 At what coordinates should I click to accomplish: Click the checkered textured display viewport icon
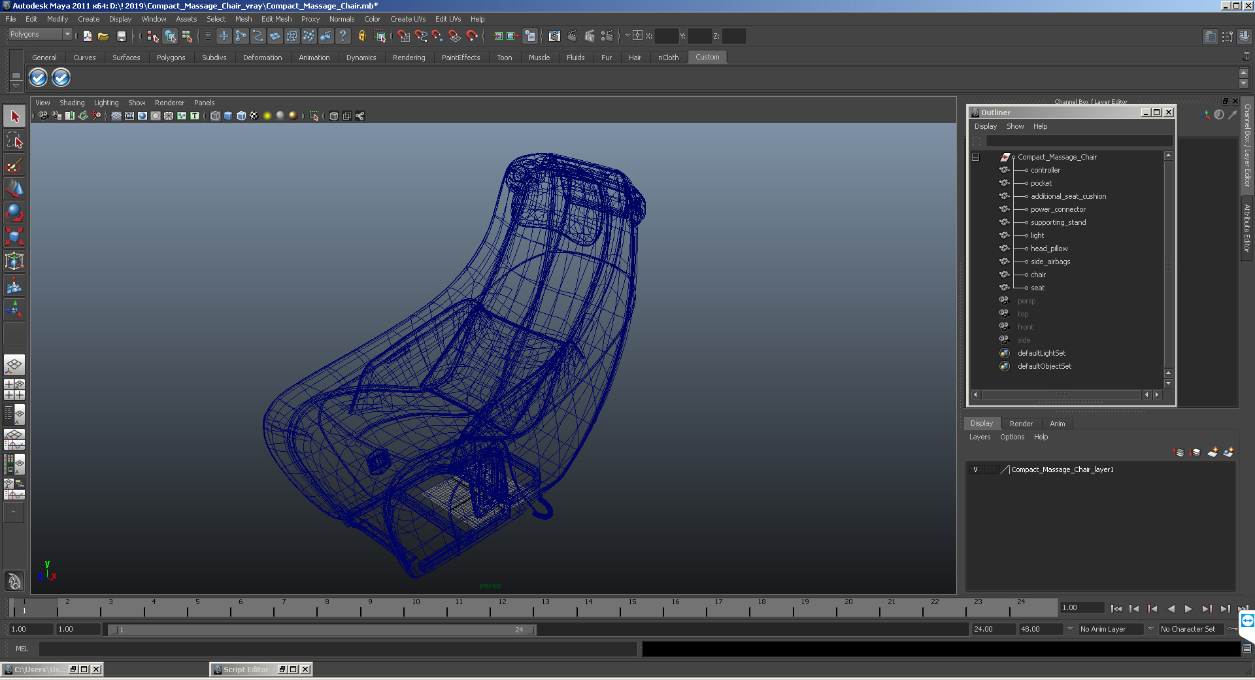(254, 116)
